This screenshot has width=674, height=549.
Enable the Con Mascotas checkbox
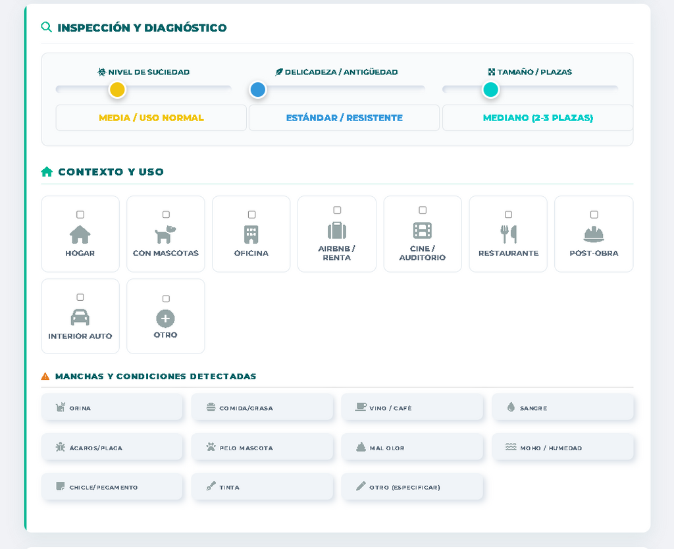pos(166,215)
